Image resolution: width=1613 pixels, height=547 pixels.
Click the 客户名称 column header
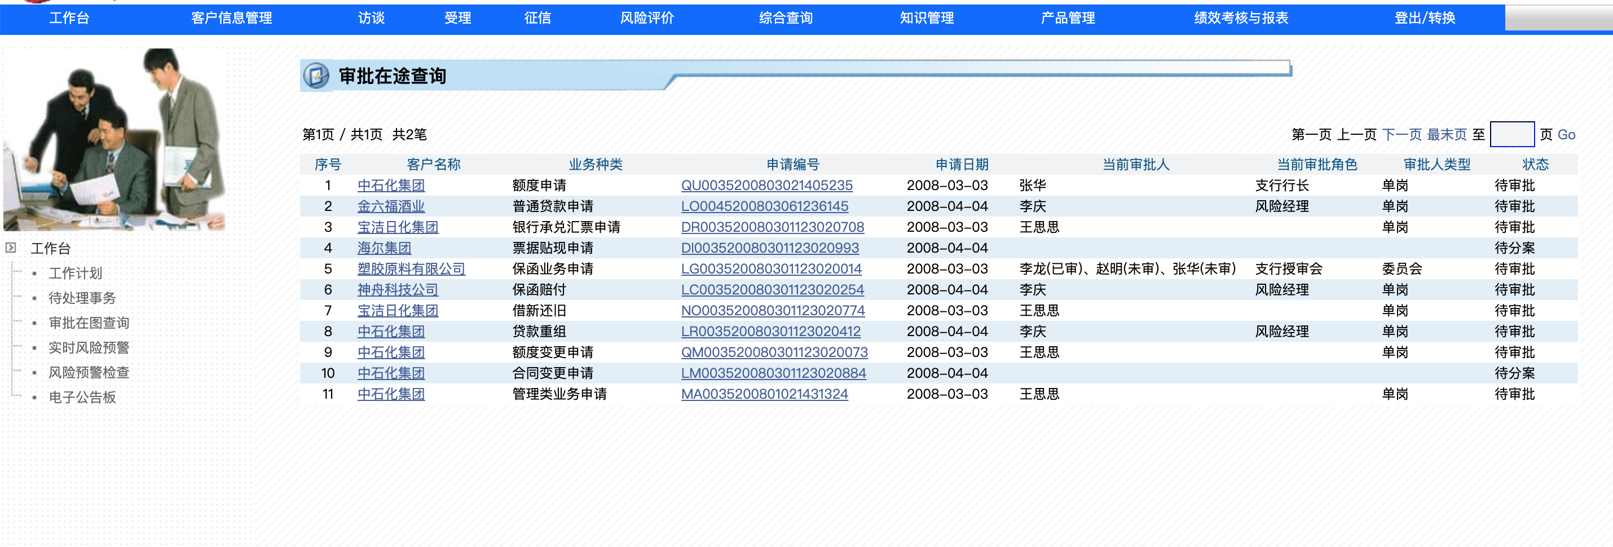tap(433, 165)
